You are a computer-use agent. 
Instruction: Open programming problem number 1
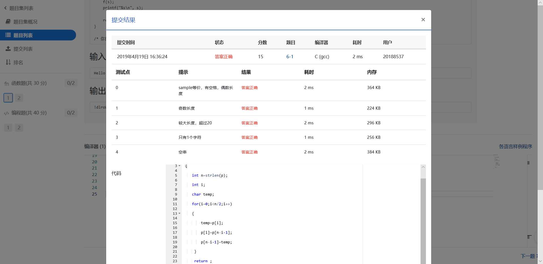coord(8,127)
